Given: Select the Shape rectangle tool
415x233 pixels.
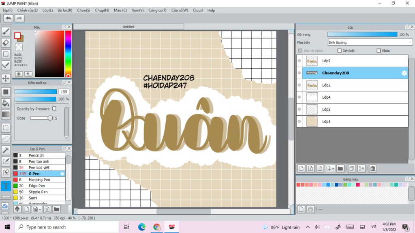Looking at the screenshot, I should click(x=6, y=54).
